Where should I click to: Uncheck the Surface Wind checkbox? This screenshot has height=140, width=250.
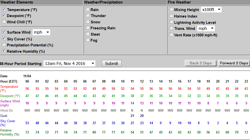point(4,32)
